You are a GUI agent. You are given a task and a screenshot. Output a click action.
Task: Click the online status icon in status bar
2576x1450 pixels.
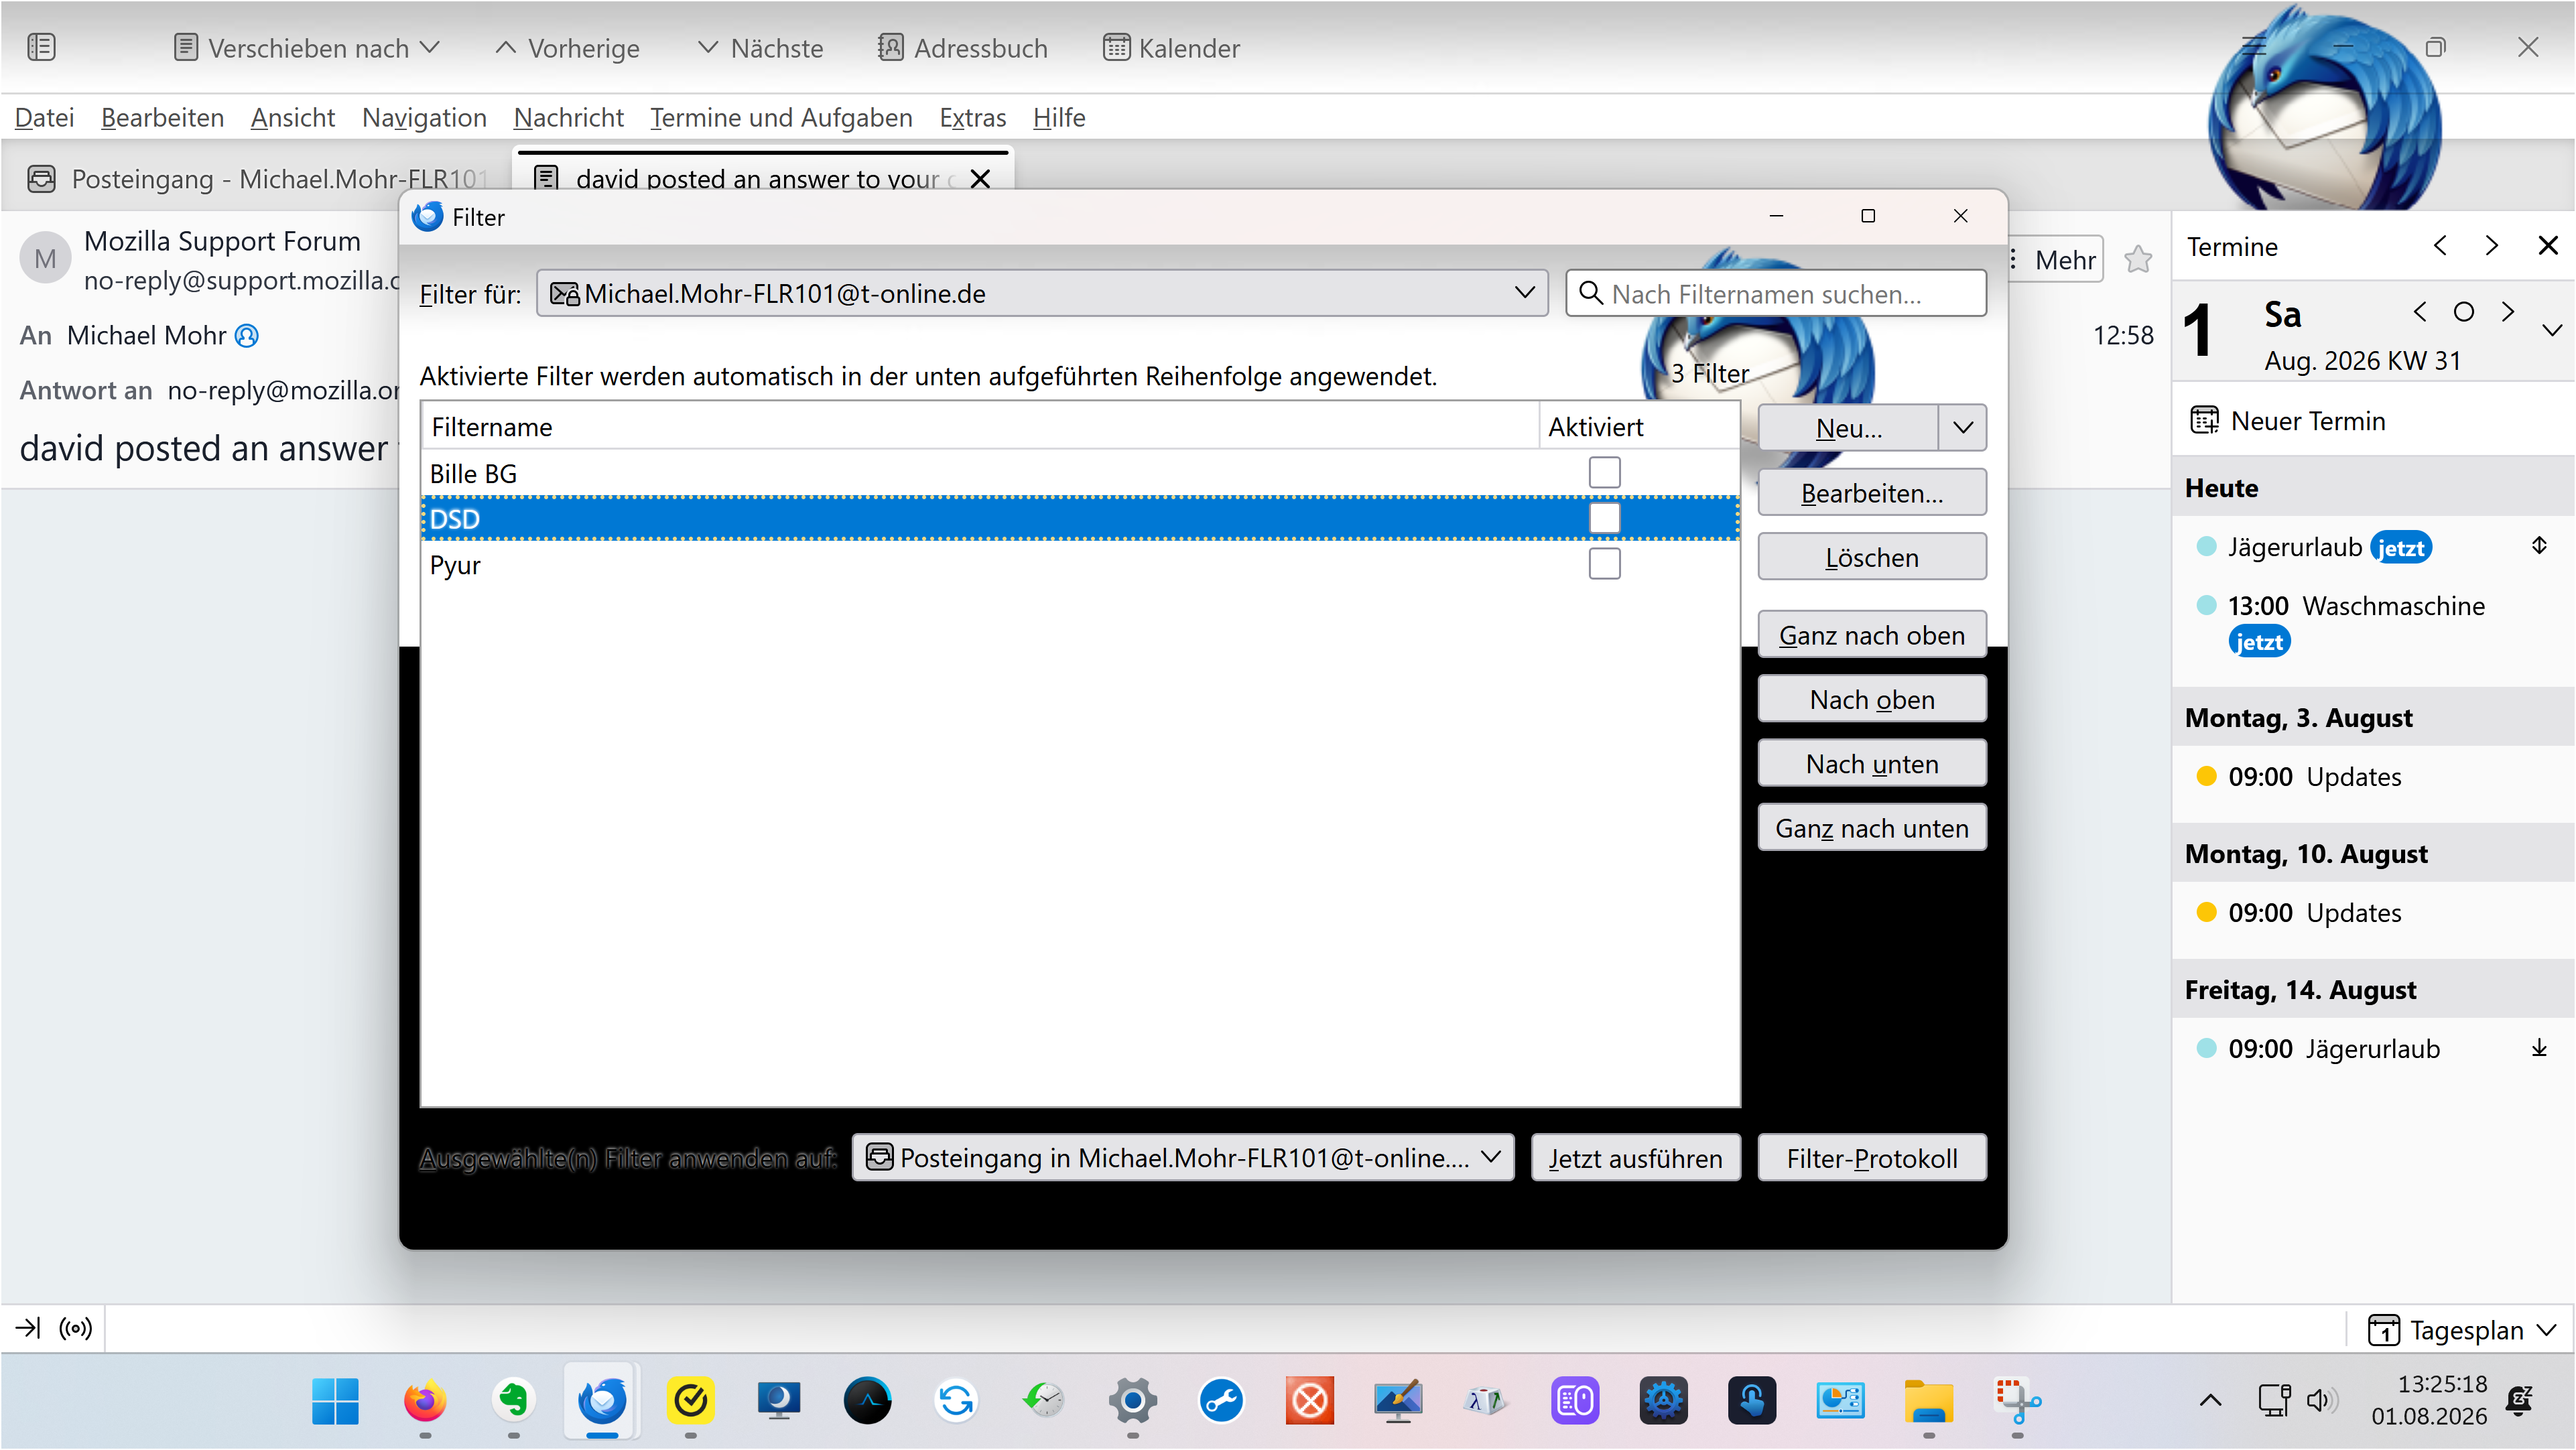pos(76,1328)
